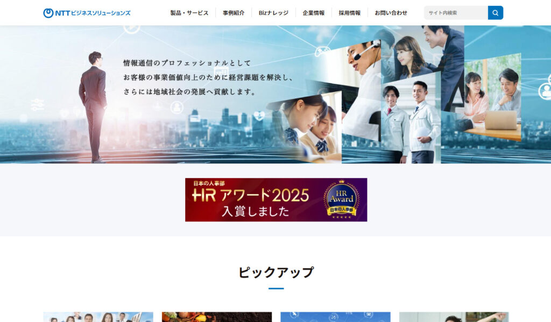Click お問い合わせ in the header
Image resolution: width=551 pixels, height=322 pixels.
[391, 12]
